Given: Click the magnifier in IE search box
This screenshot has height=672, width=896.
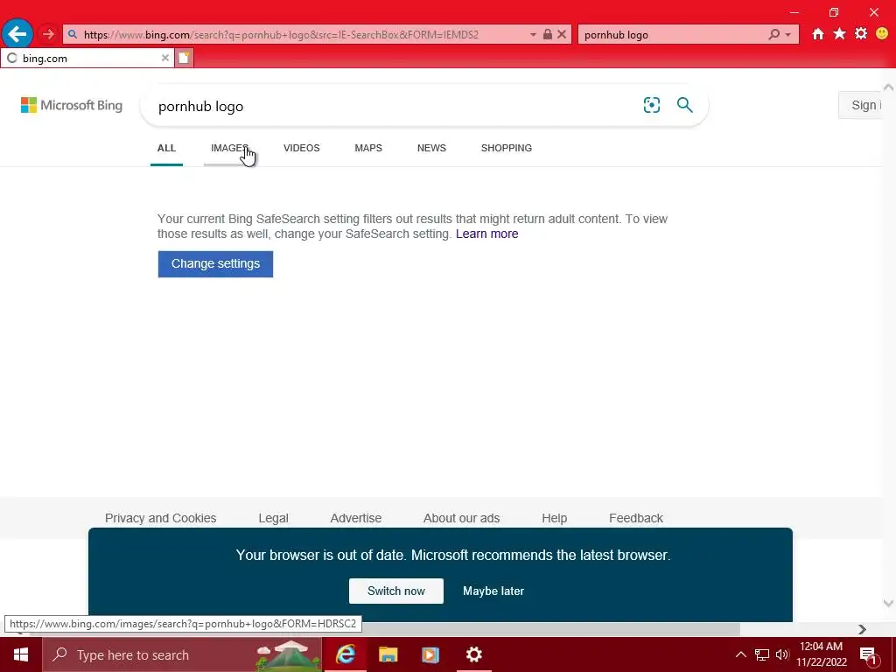Looking at the screenshot, I should click(773, 34).
